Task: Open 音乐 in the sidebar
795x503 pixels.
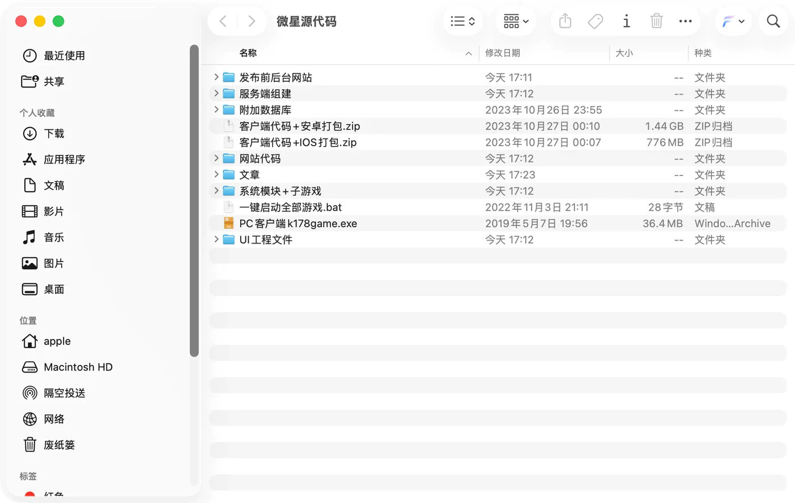Action: (x=43, y=237)
